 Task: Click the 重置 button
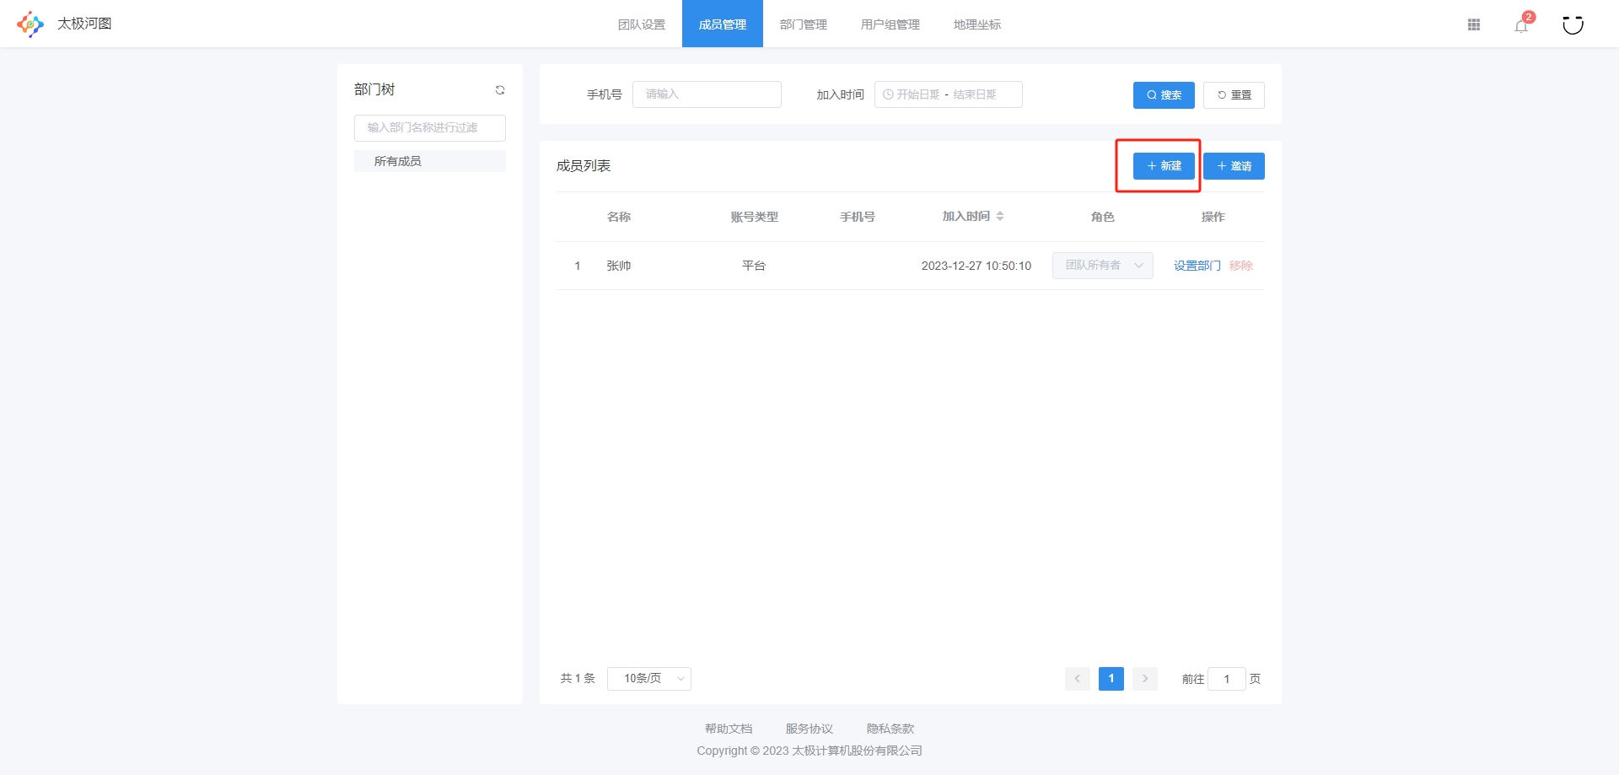1234,94
